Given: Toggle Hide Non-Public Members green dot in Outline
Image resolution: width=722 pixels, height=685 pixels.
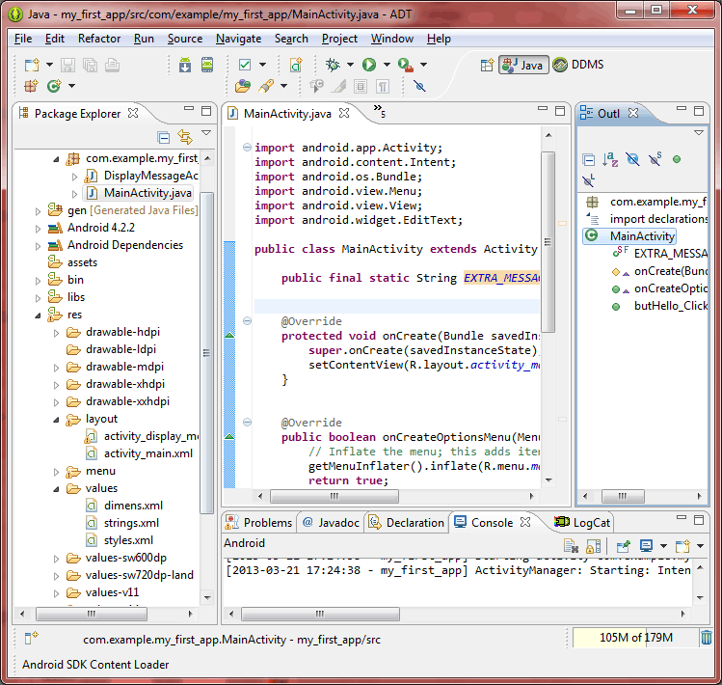Looking at the screenshot, I should click(x=677, y=159).
